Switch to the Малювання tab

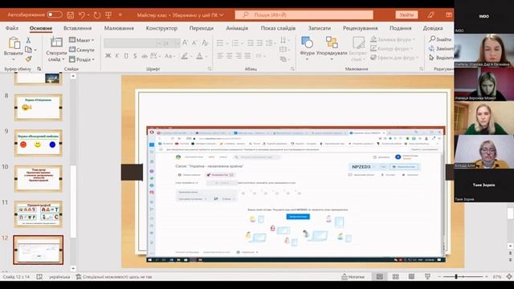pyautogui.click(x=119, y=28)
